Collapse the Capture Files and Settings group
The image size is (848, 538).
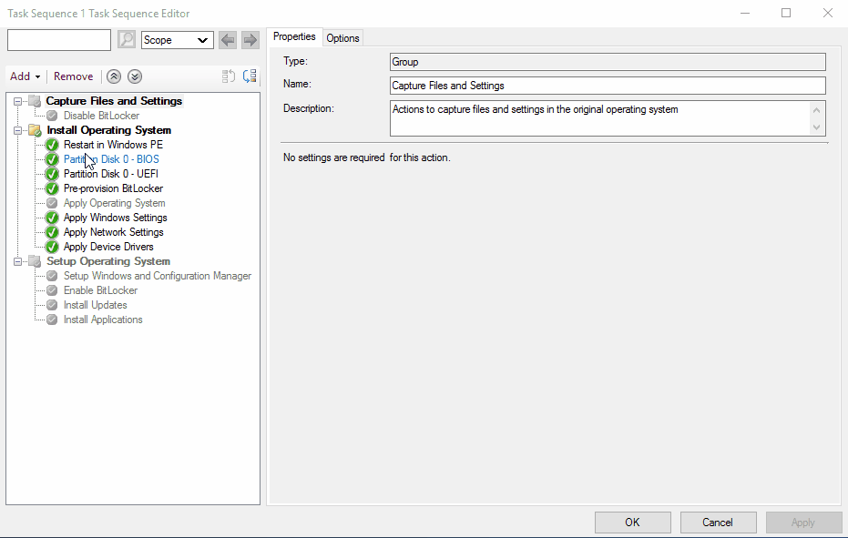tap(18, 101)
